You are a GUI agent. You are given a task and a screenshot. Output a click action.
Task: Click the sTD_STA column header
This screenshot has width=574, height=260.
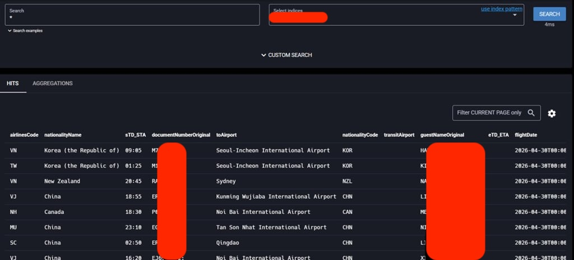click(x=136, y=135)
